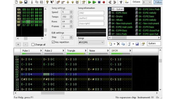The width and height of the screenshot is (176, 99).
Task: Stop playback with blue square icon
Action: click(x=99, y=2)
